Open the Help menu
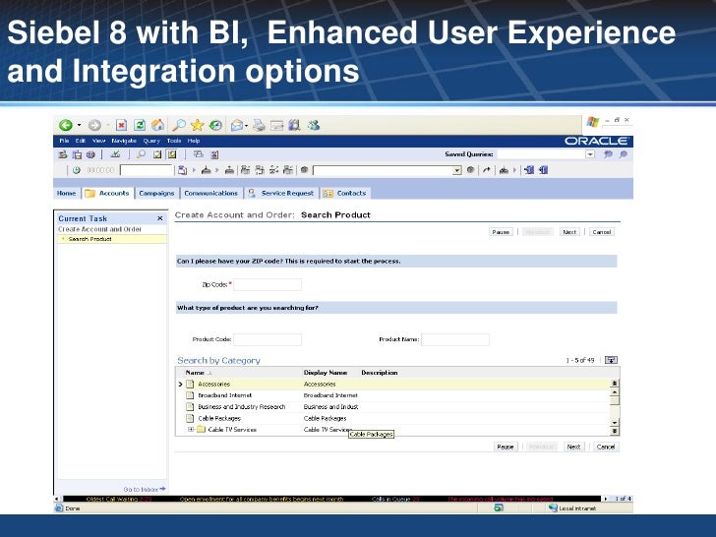716x537 pixels. click(194, 141)
